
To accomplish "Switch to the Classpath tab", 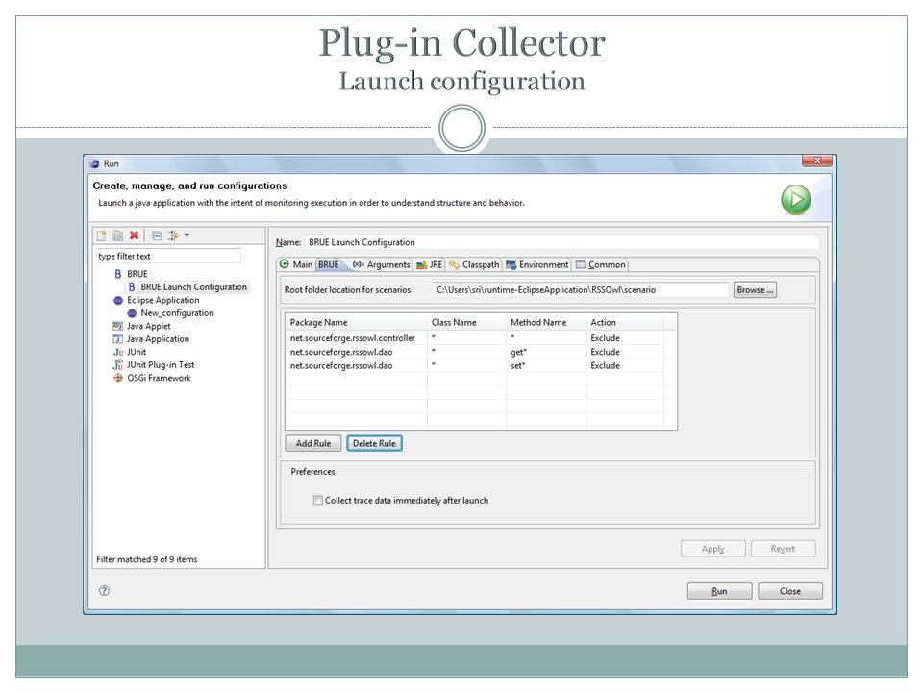I will pos(474,265).
